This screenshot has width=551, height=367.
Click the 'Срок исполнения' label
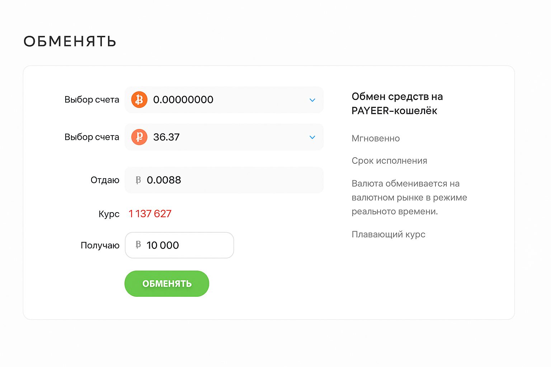[x=389, y=161]
